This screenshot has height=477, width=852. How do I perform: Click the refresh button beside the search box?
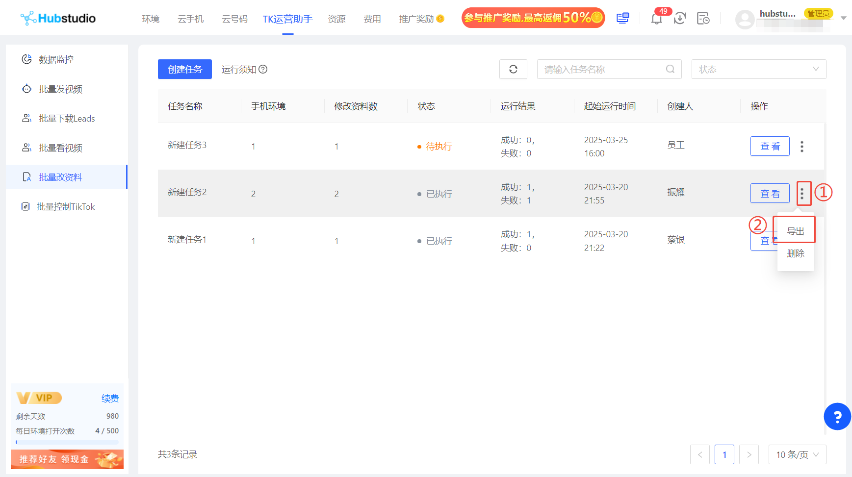[513, 69]
